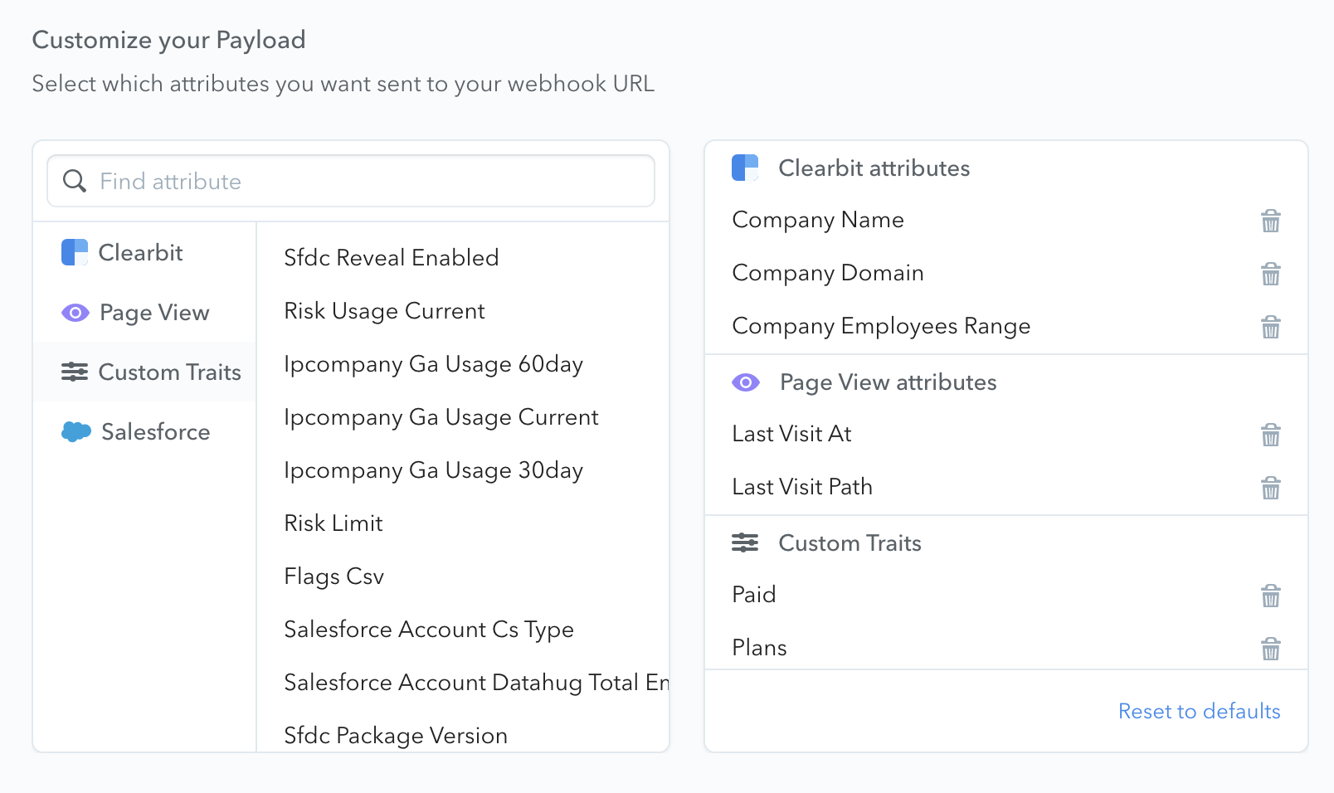Choose Sfdc Package Version attribute
Viewport: 1334px width, 793px height.
395,735
